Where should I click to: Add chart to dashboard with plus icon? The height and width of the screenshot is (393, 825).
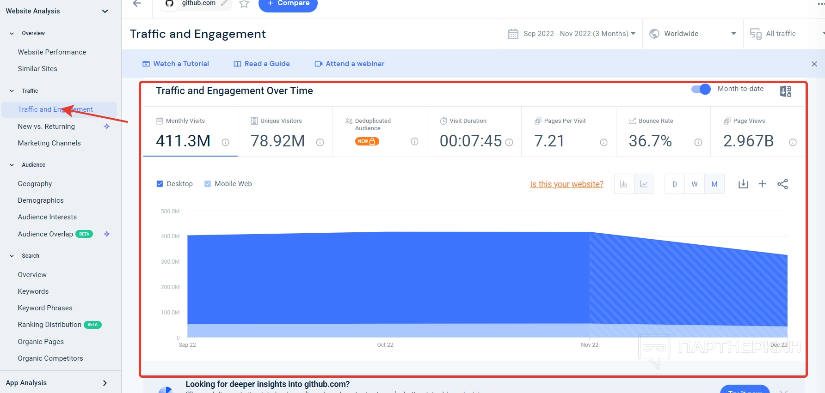point(763,184)
